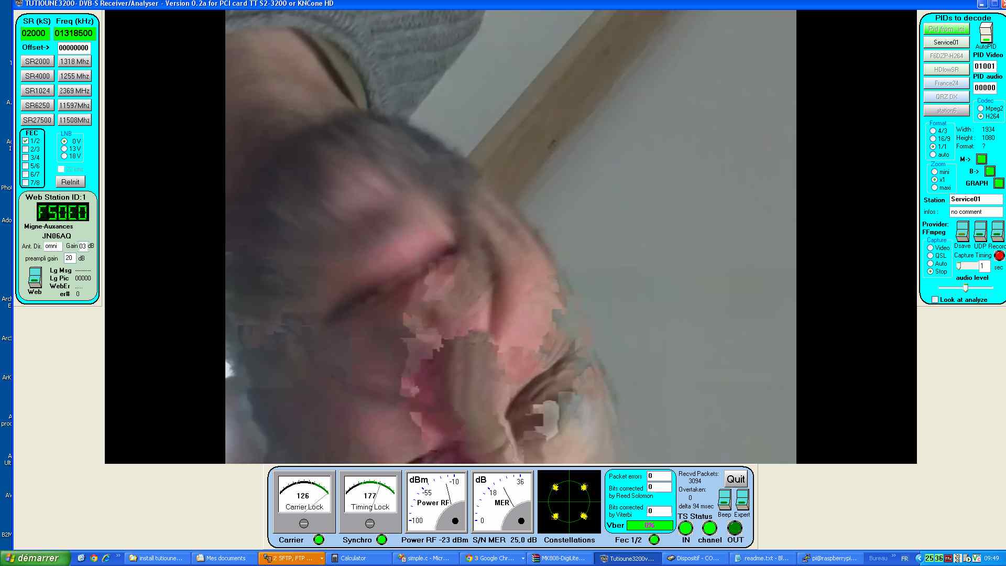The height and width of the screenshot is (566, 1006).
Task: Toggle the Beep rocker switch
Action: point(725,499)
